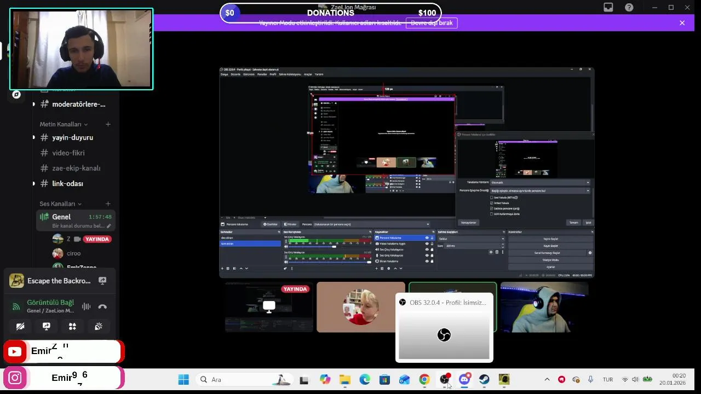The height and width of the screenshot is (394, 701).
Task: Show hidden system tray icons
Action: pyautogui.click(x=547, y=379)
